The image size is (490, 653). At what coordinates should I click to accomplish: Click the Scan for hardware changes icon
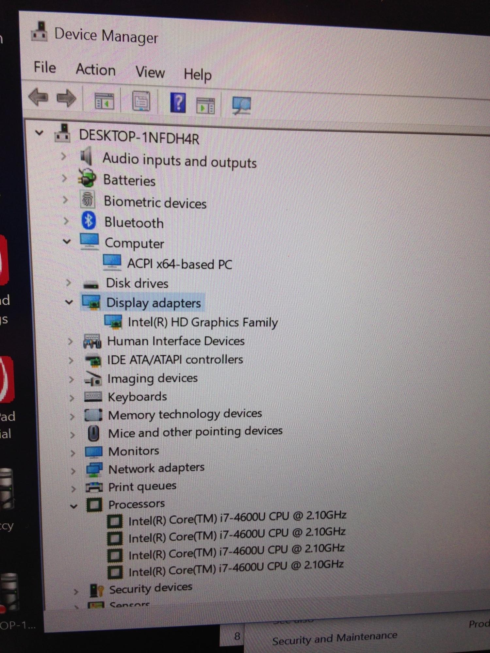pos(241,105)
